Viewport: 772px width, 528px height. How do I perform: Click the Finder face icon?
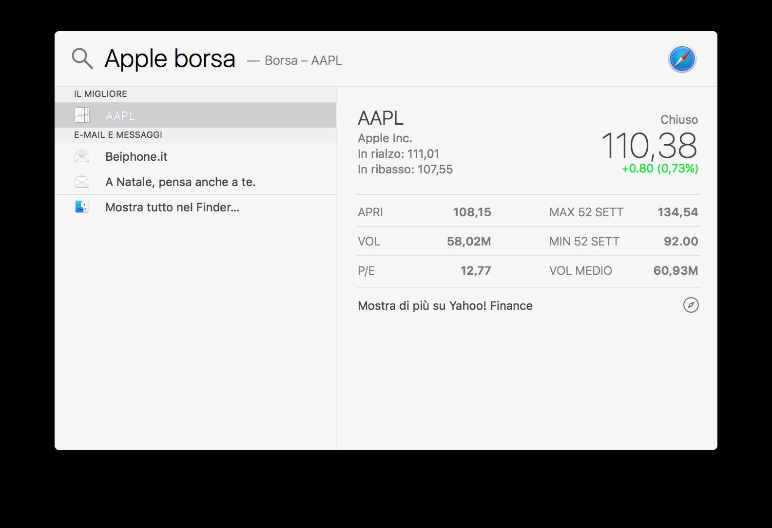(x=82, y=207)
